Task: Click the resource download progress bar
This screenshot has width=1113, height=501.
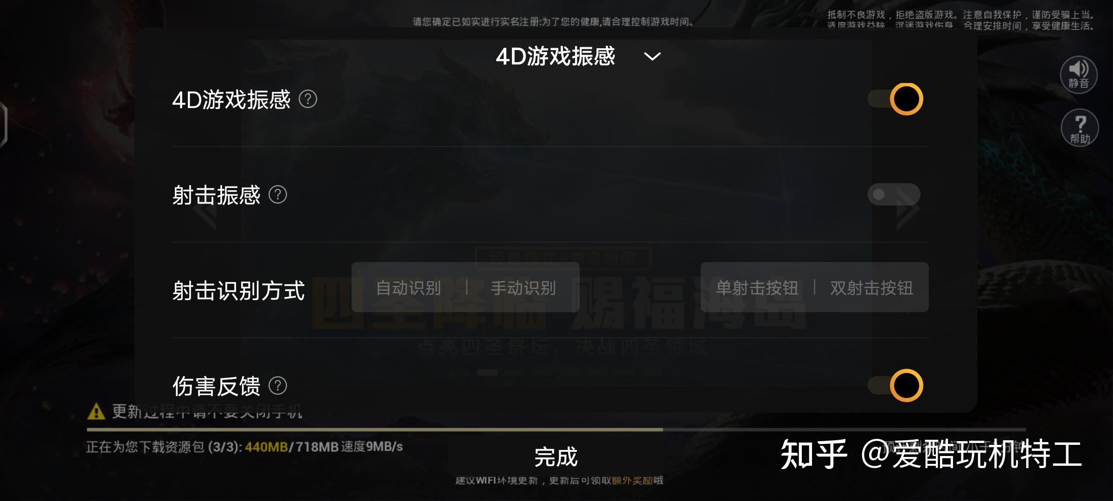Action: click(x=556, y=430)
